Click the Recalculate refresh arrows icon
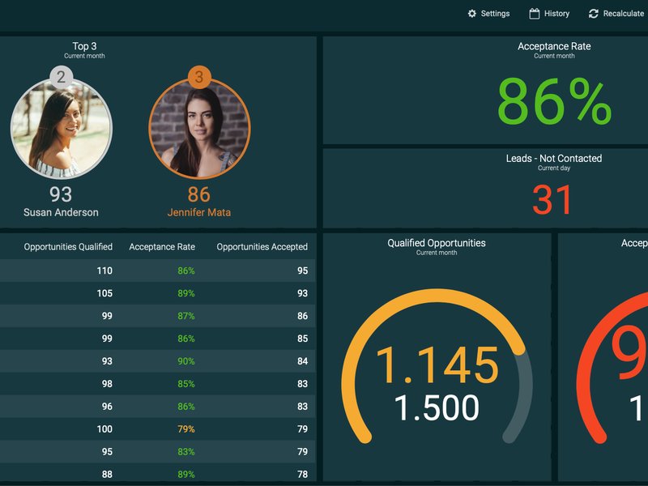648x486 pixels. pos(594,14)
